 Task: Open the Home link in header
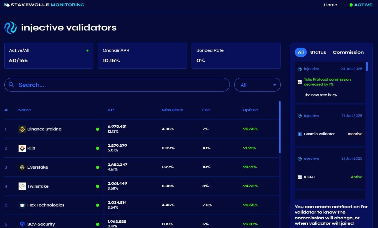330,5
